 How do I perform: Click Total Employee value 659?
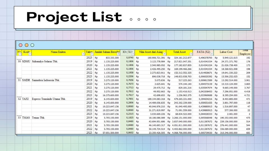pyautogui.click(x=248, y=129)
